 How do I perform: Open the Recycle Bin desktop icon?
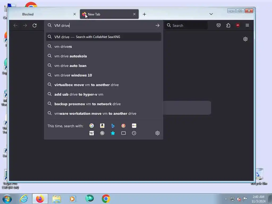coord(259,176)
